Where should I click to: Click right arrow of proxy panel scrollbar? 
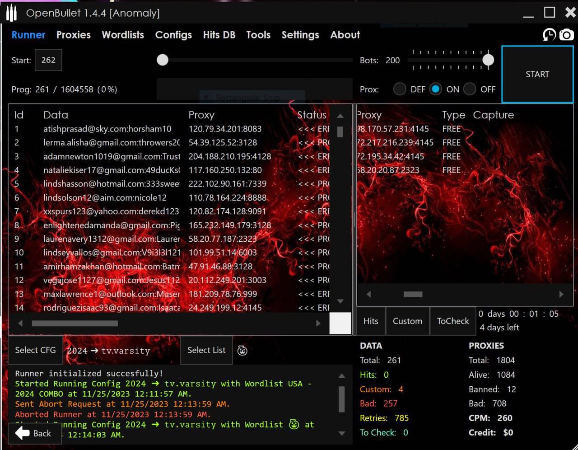point(561,294)
